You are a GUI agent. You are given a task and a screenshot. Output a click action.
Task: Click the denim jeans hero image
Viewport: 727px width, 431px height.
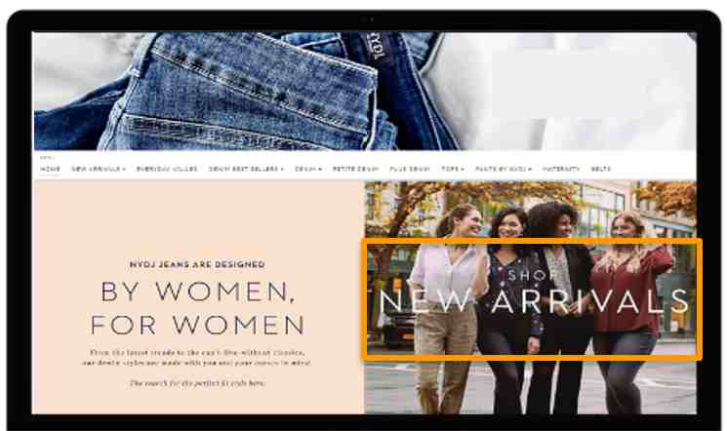(364, 92)
